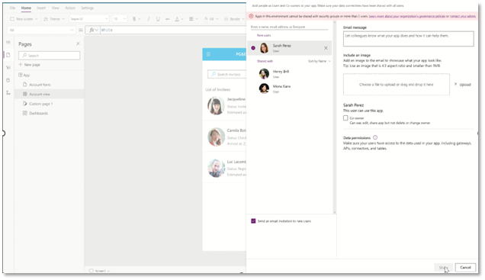This screenshot has height=280, width=485.
Task: Click the Cancel button
Action: click(465, 267)
